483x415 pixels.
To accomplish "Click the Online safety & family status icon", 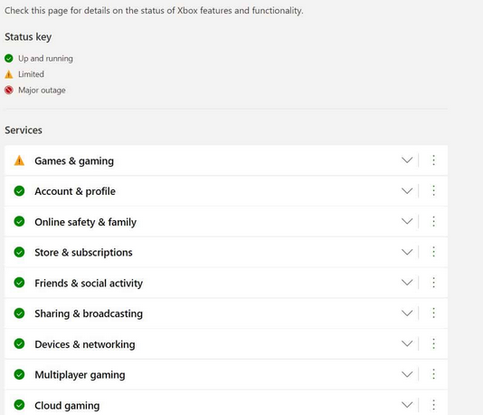I will click(19, 221).
